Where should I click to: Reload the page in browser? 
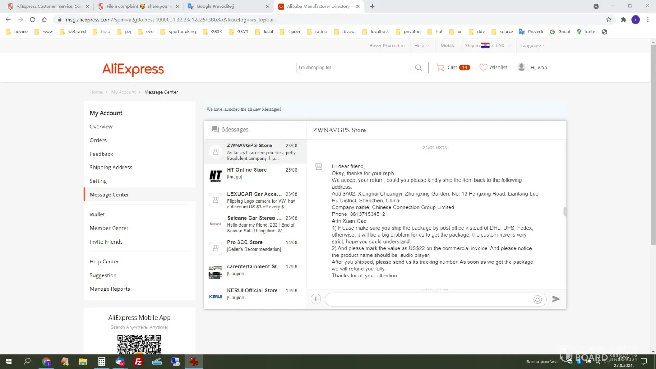[x=32, y=20]
